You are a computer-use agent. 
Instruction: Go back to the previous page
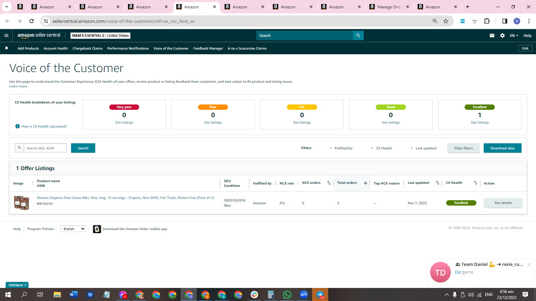click(7, 21)
